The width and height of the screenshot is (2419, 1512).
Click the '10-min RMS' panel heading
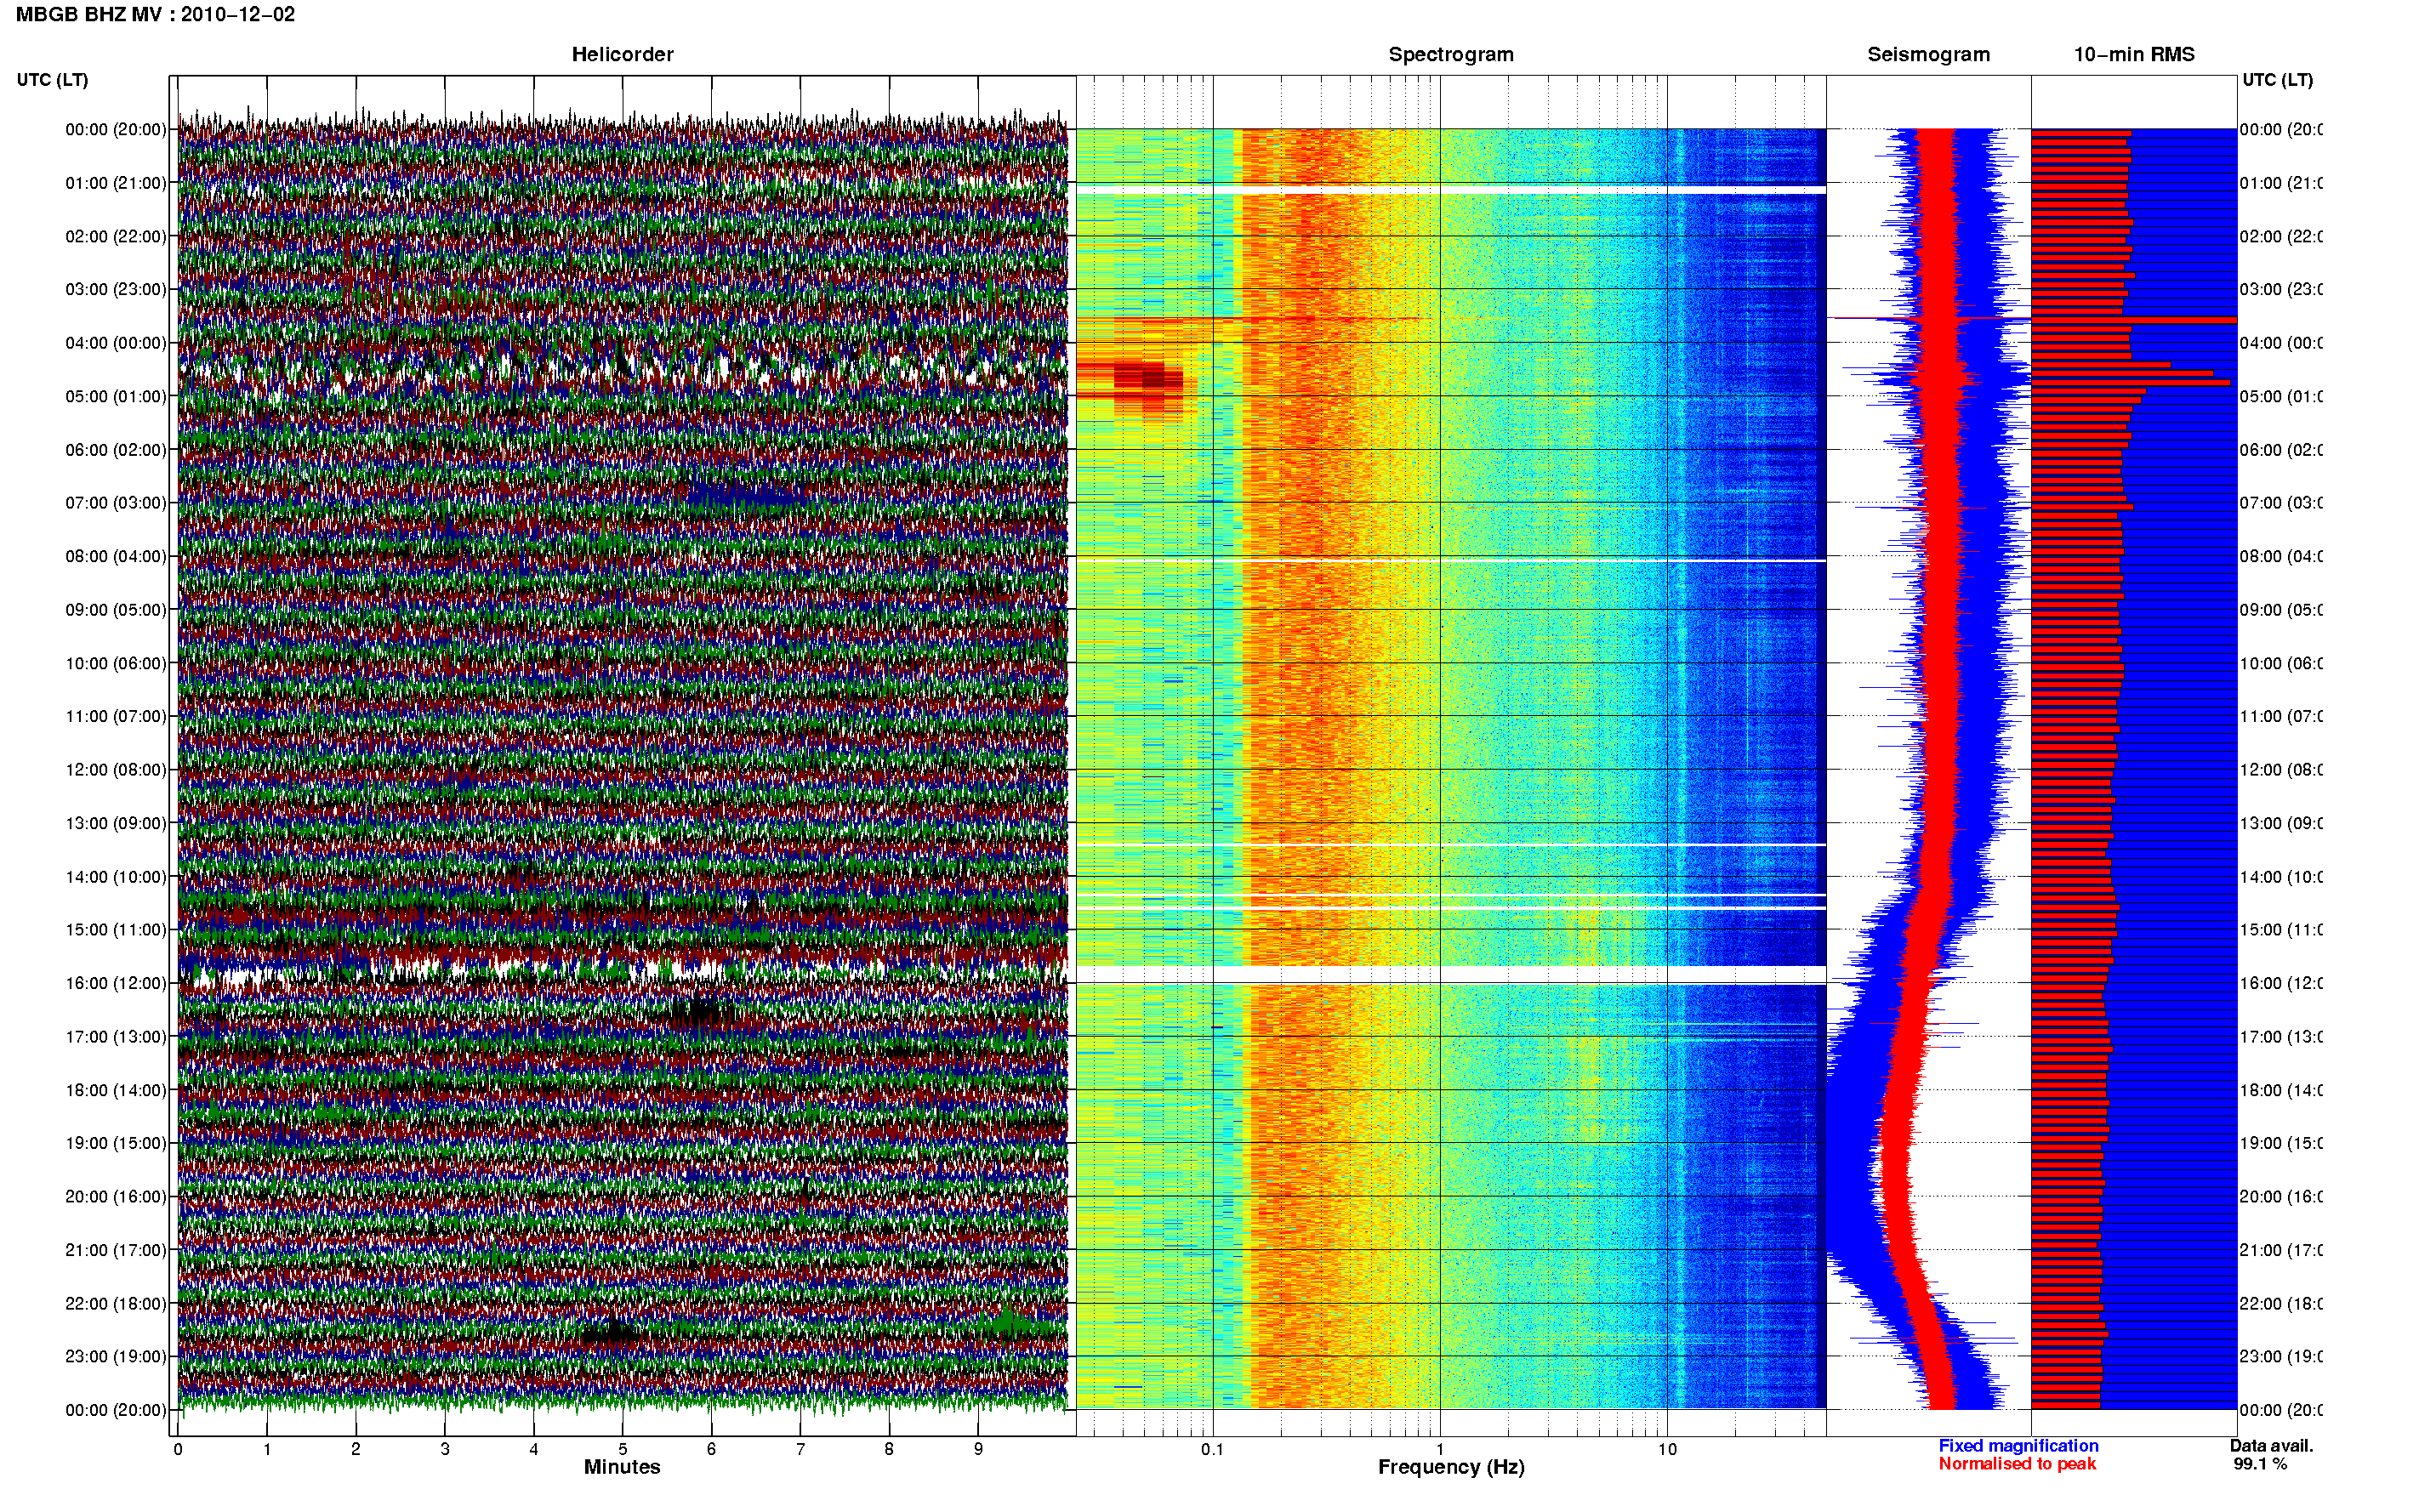tap(2134, 55)
